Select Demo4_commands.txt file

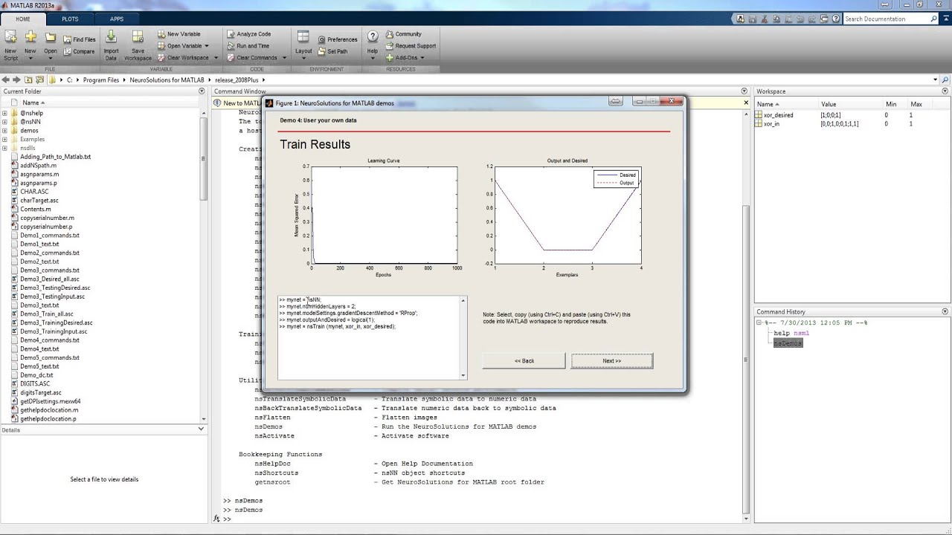click(x=50, y=340)
